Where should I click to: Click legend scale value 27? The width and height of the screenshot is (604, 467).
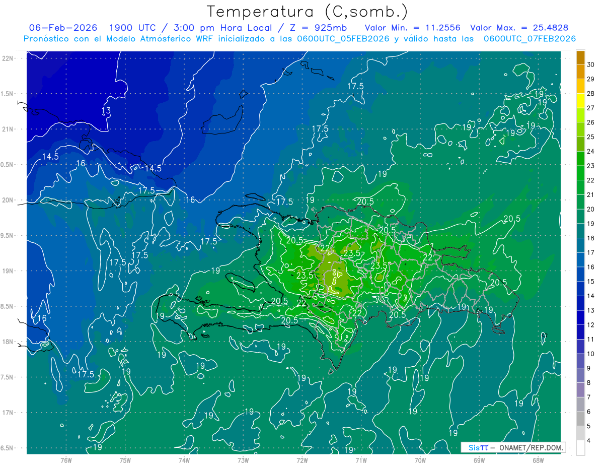click(591, 108)
